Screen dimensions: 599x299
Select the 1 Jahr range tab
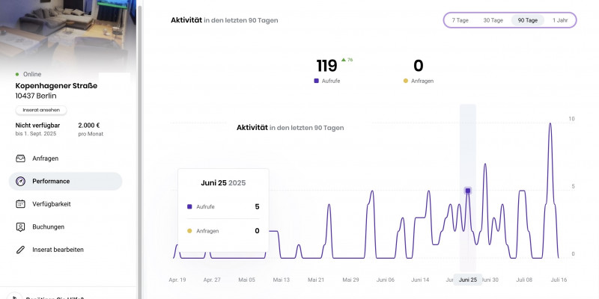(x=559, y=20)
